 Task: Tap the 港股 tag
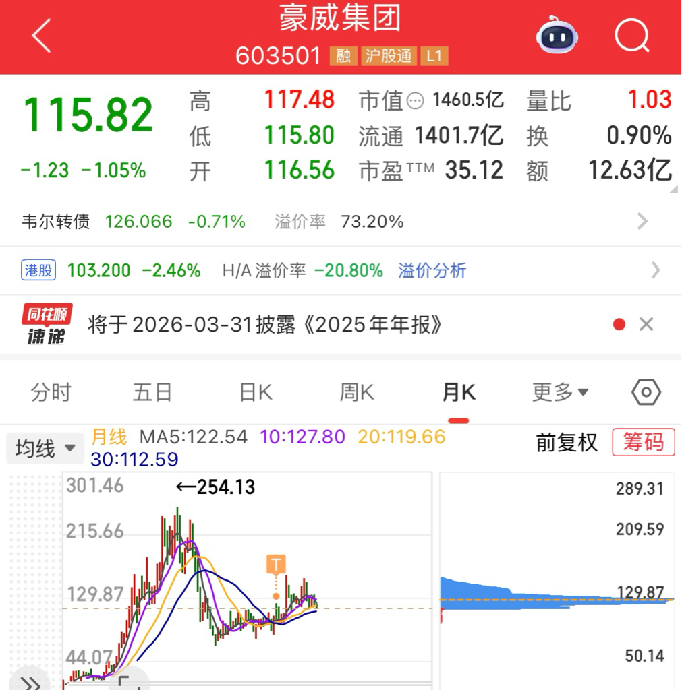click(x=38, y=270)
